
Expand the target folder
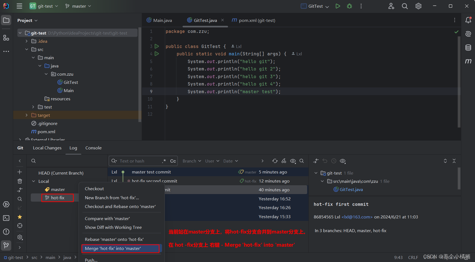[x=27, y=115]
